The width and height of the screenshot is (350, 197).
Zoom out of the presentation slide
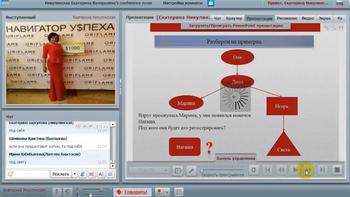click(x=334, y=28)
